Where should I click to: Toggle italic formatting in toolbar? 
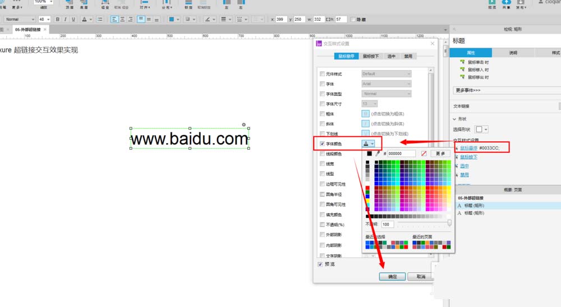tap(65, 19)
